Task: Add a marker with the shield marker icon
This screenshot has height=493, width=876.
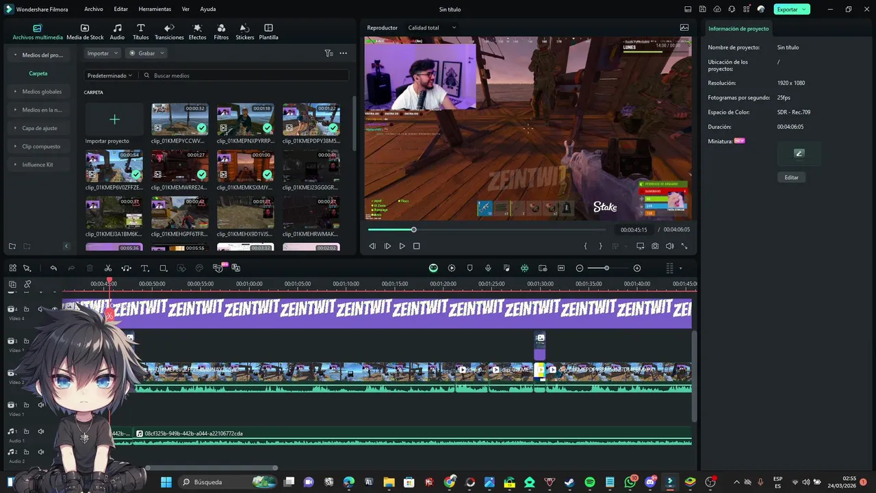Action: tap(469, 268)
